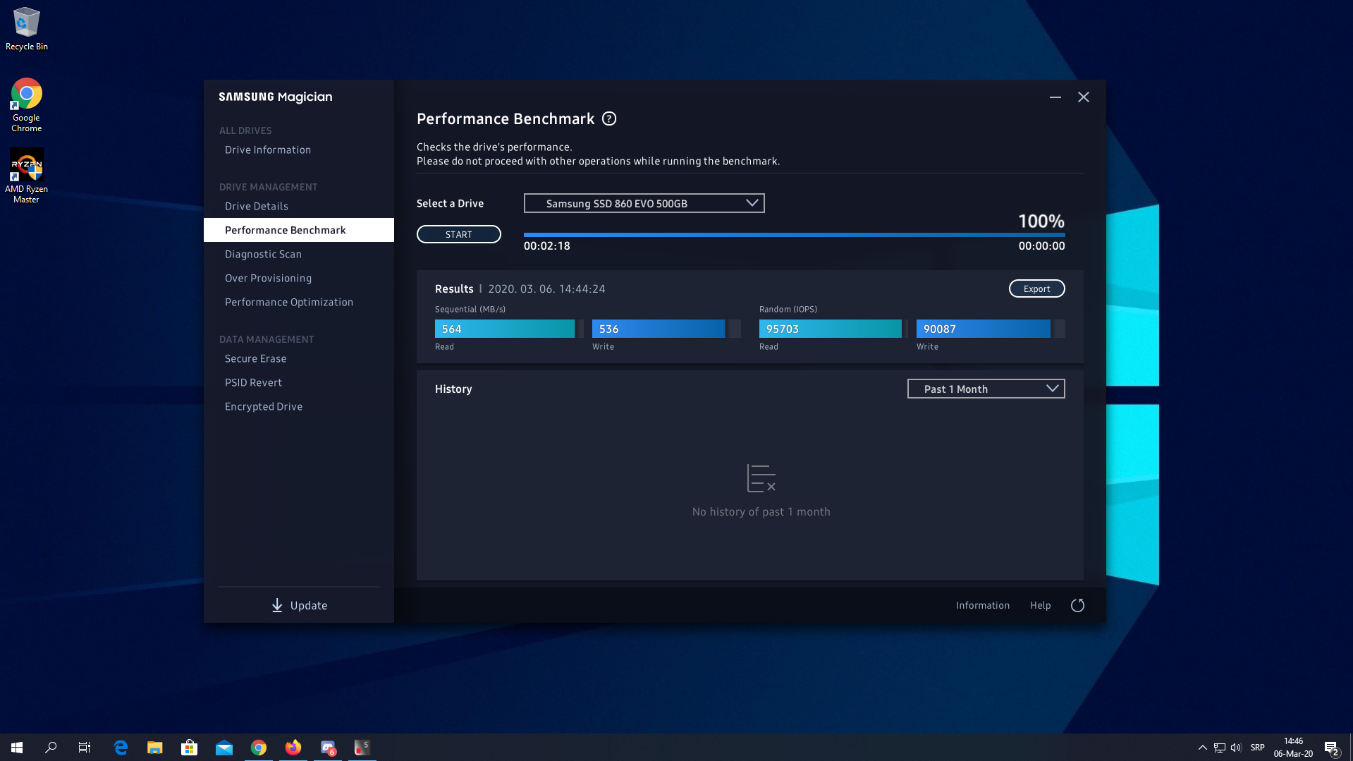
Task: Click the benchmark progress bar
Action: (794, 234)
